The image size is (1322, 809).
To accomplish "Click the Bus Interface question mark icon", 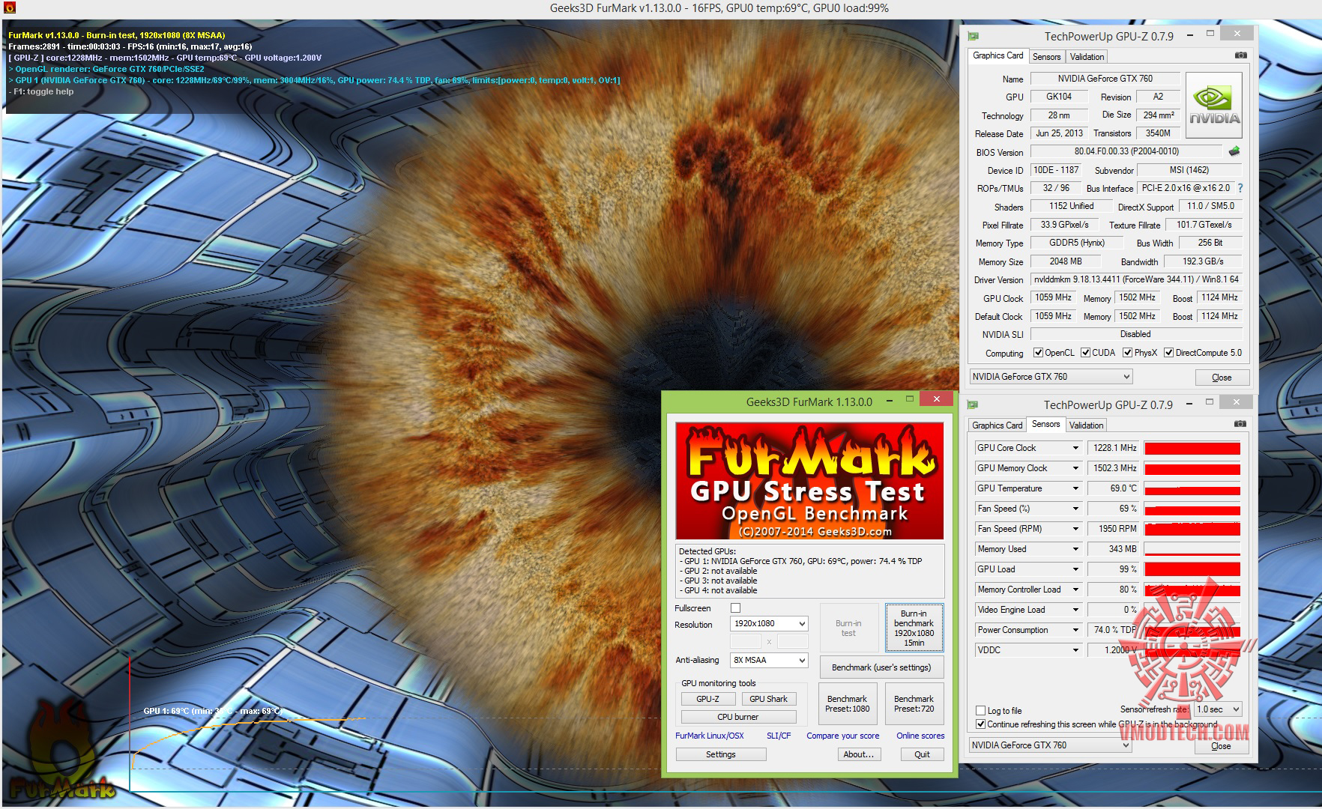I will (1240, 188).
